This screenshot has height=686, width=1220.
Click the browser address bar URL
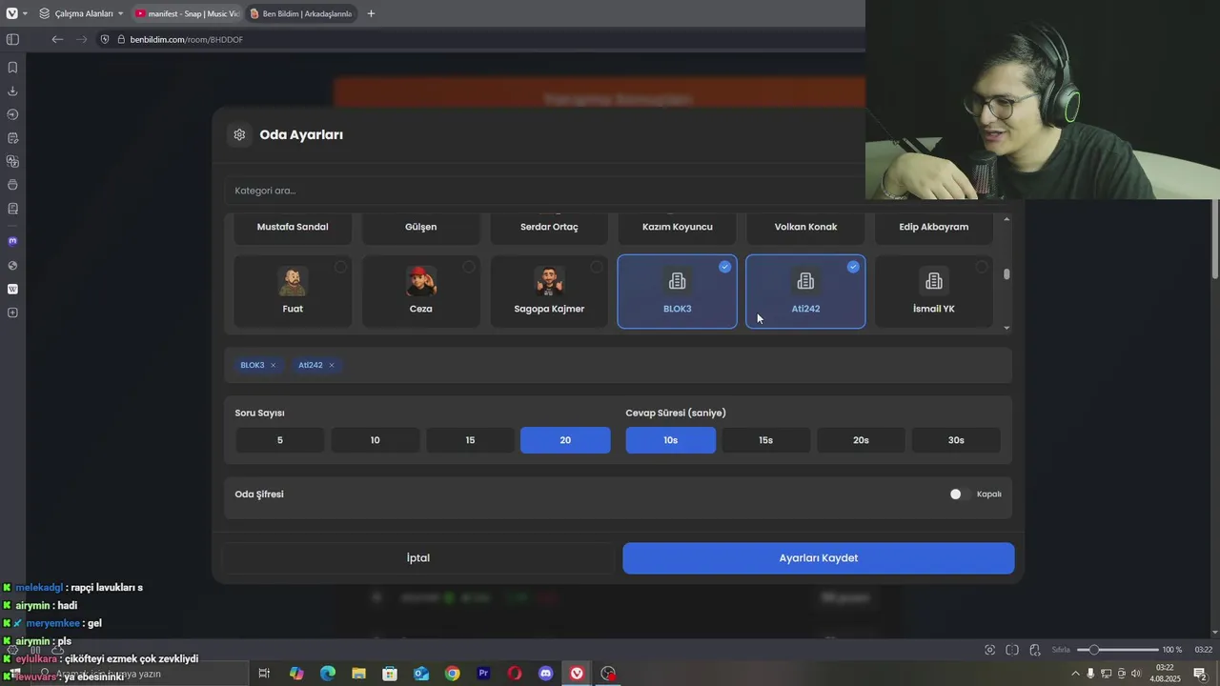tap(187, 39)
